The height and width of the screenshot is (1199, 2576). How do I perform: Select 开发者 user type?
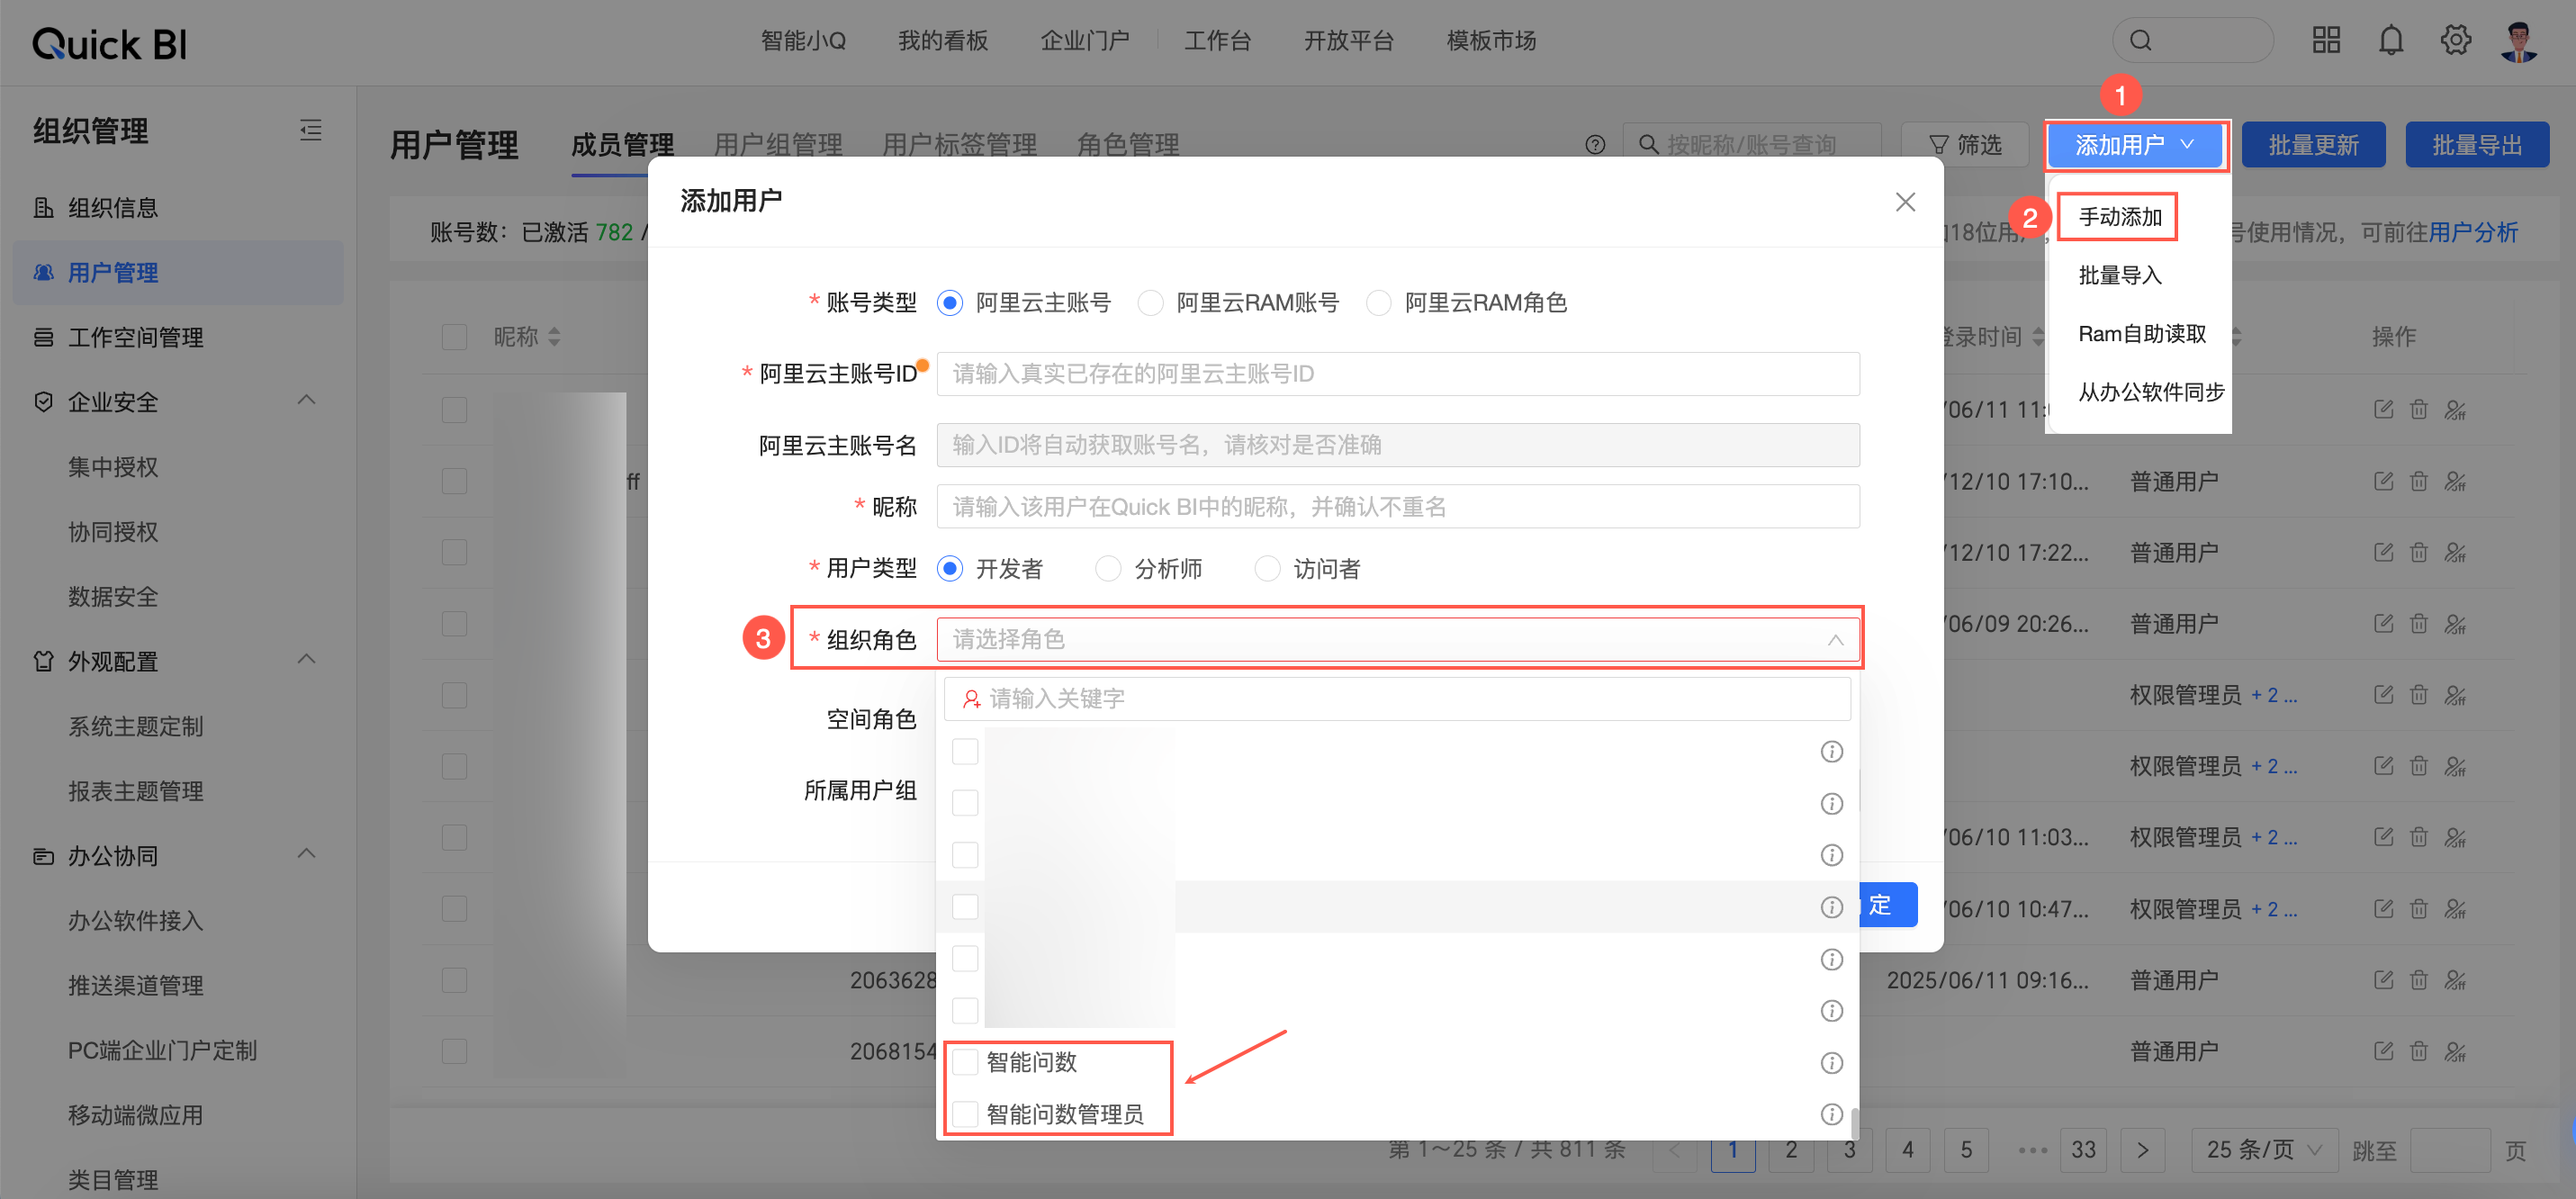tap(950, 569)
